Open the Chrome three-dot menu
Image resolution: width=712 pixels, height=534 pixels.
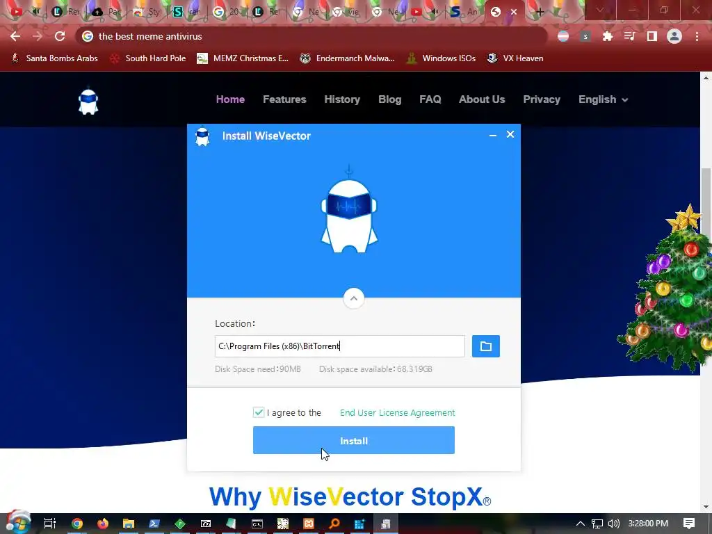click(697, 36)
